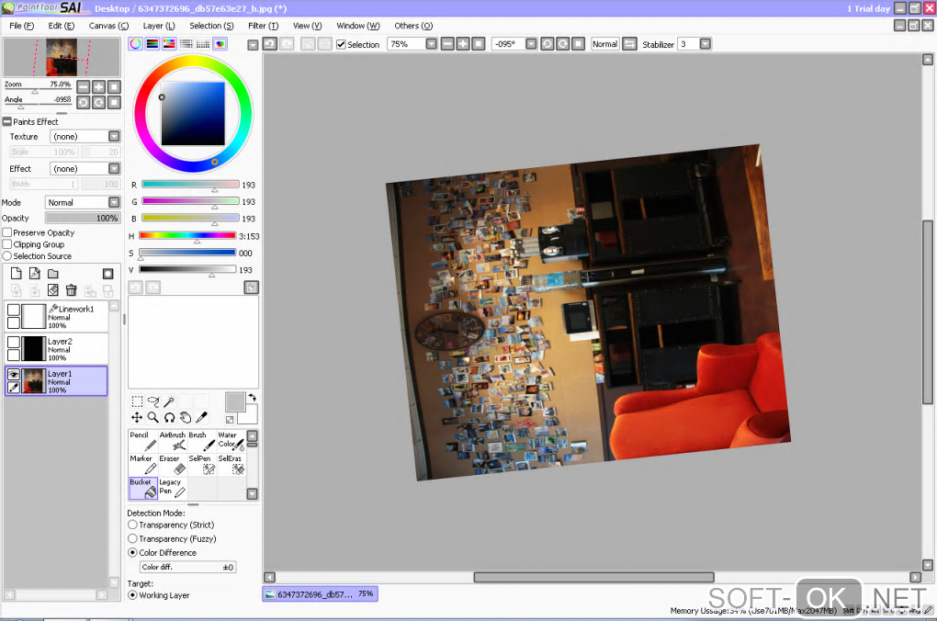Click the Normal blend button in toolbar
Image resolution: width=937 pixels, height=621 pixels.
point(604,44)
